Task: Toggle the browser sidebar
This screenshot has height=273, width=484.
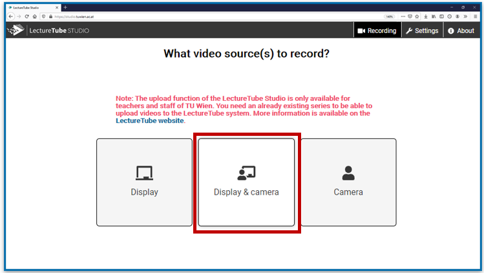Action: pos(441,17)
